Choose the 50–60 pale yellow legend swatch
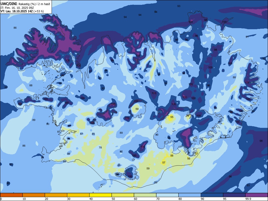This screenshot has width=268, height=201. (123, 195)
